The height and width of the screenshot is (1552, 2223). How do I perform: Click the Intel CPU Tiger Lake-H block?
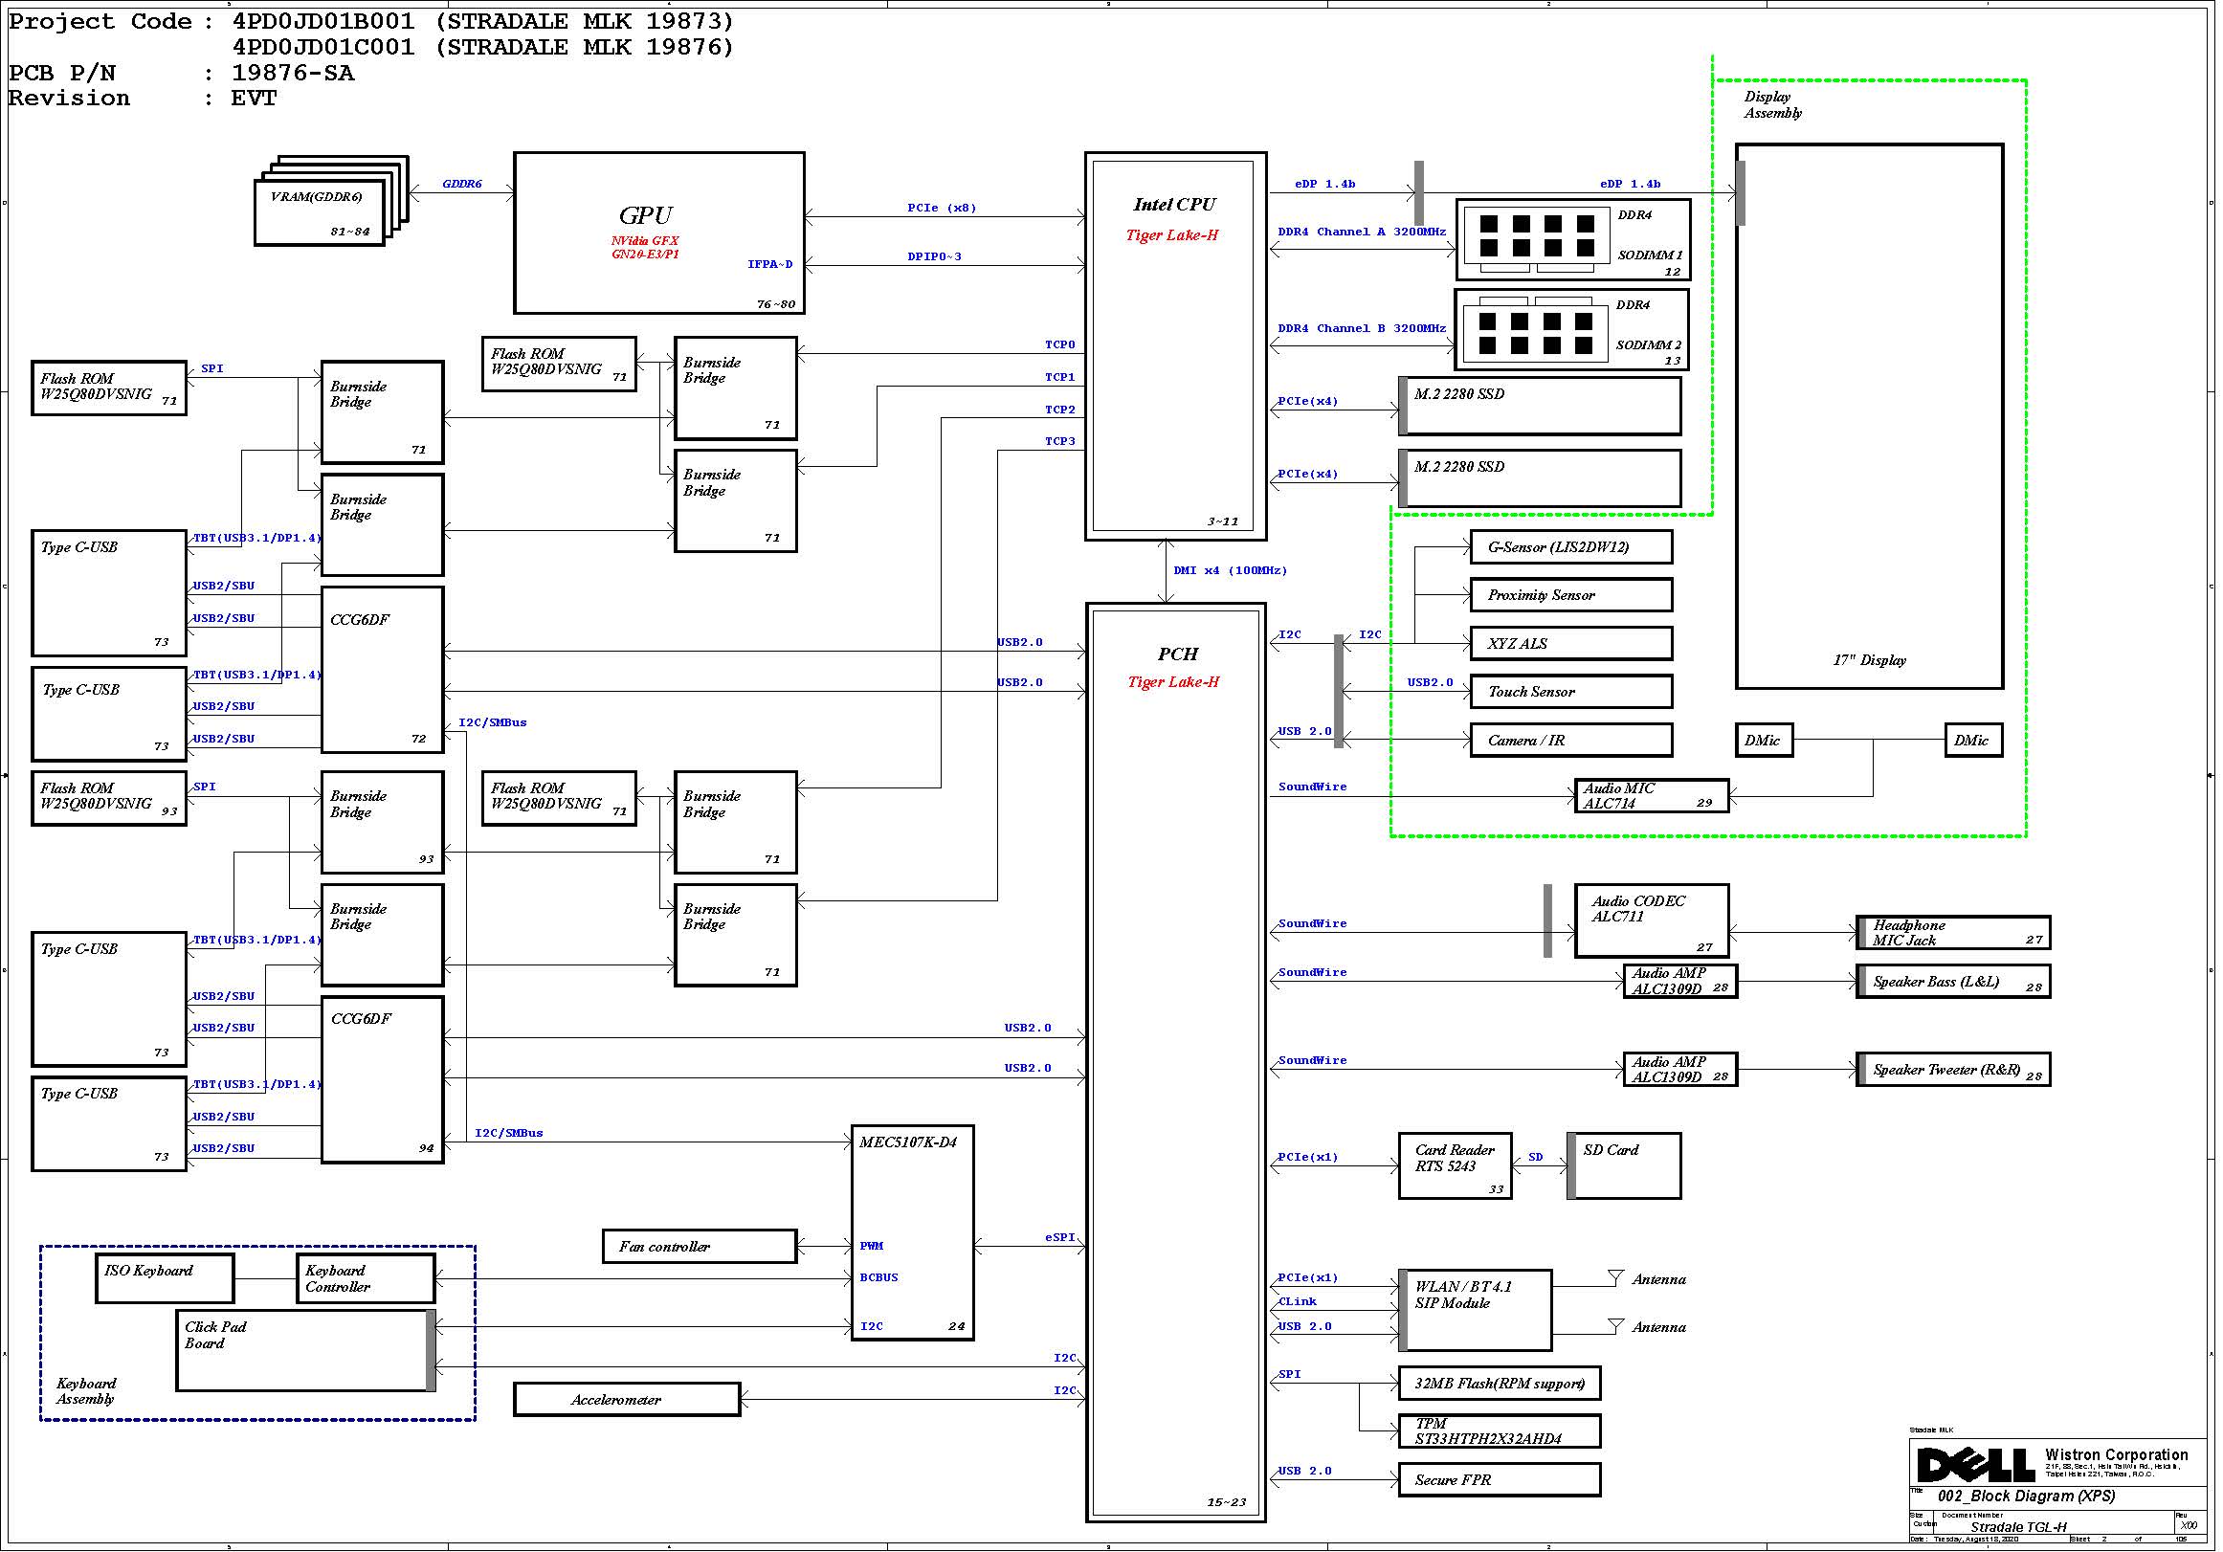1178,346
